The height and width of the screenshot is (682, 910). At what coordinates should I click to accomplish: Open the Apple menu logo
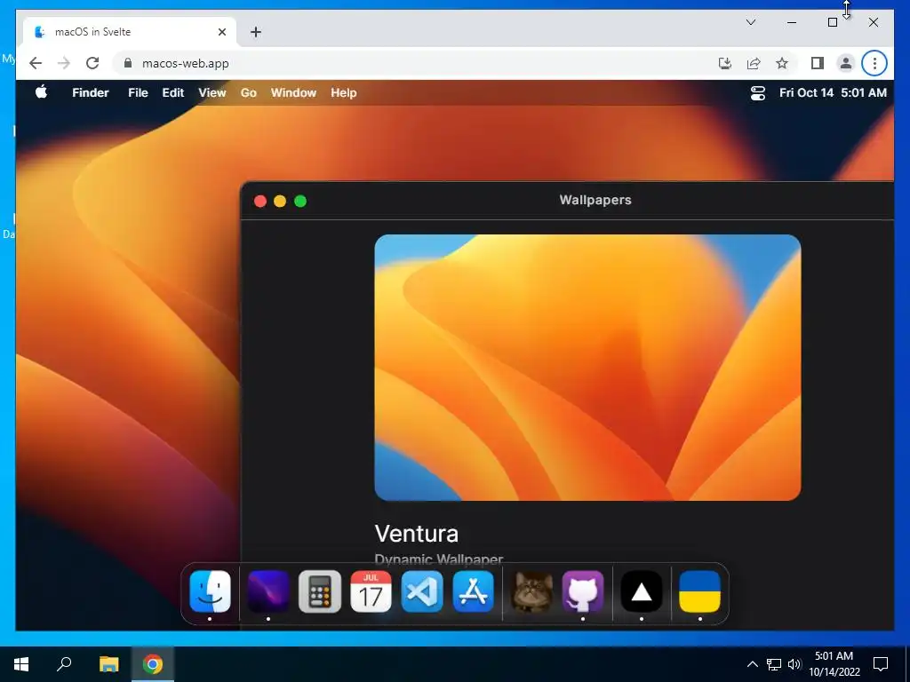pyautogui.click(x=41, y=92)
